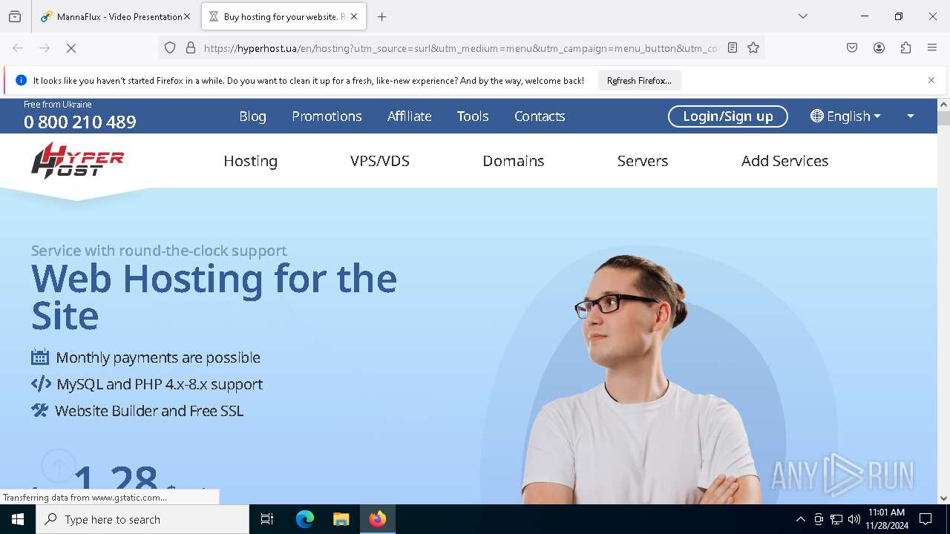Open the Firefox account icon
The height and width of the screenshot is (534, 950).
pos(879,48)
